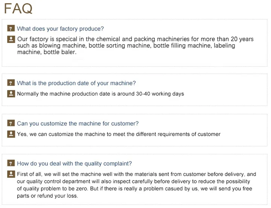Click question icon beside production date question
This screenshot has width=271, height=208.
click(11, 83)
